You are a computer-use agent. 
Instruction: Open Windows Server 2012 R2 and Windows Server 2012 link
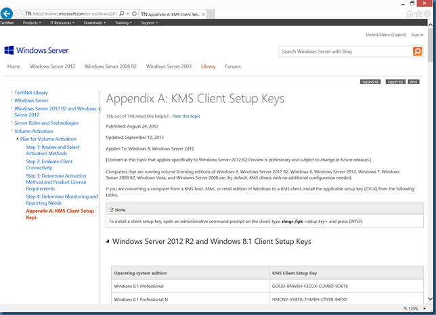[x=56, y=112]
